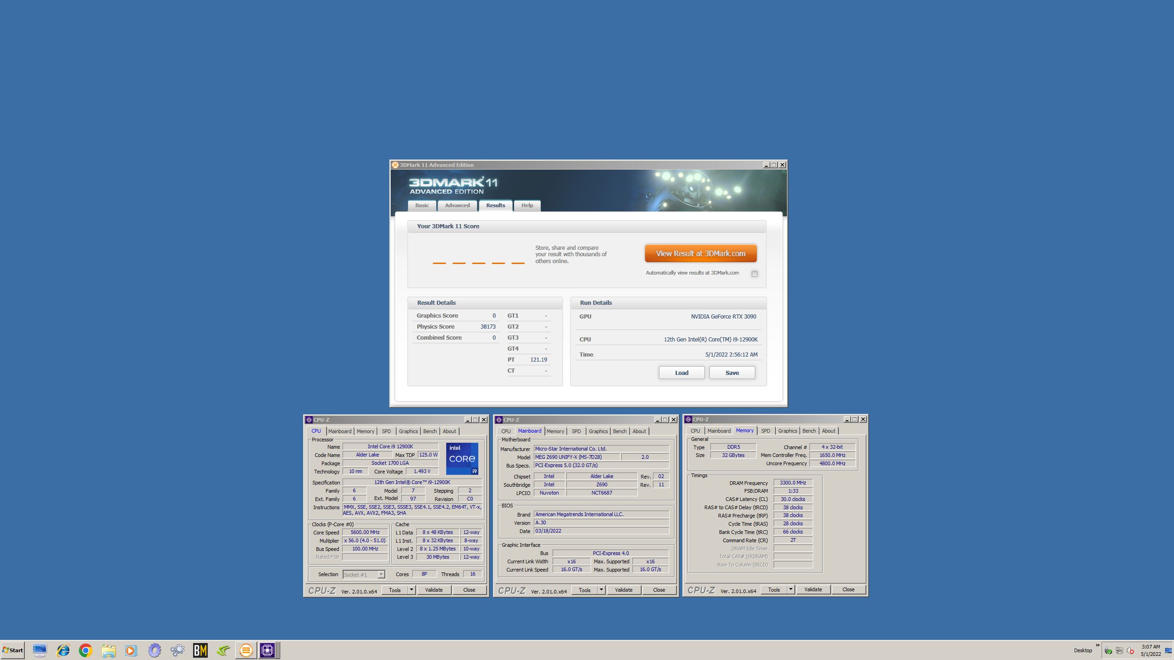Click the GPU name NVIDIA GeForce RTX 3090
Image resolution: width=1174 pixels, height=660 pixels.
click(x=724, y=317)
